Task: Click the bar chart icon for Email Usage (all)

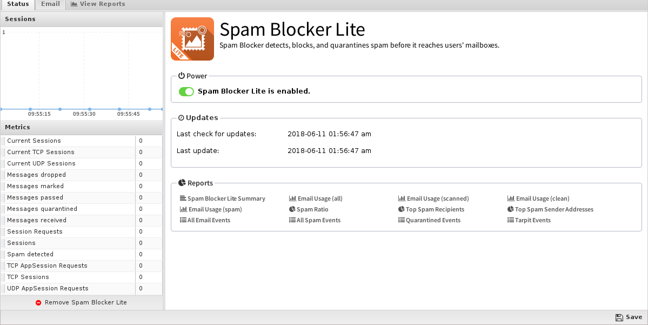Action: point(292,198)
